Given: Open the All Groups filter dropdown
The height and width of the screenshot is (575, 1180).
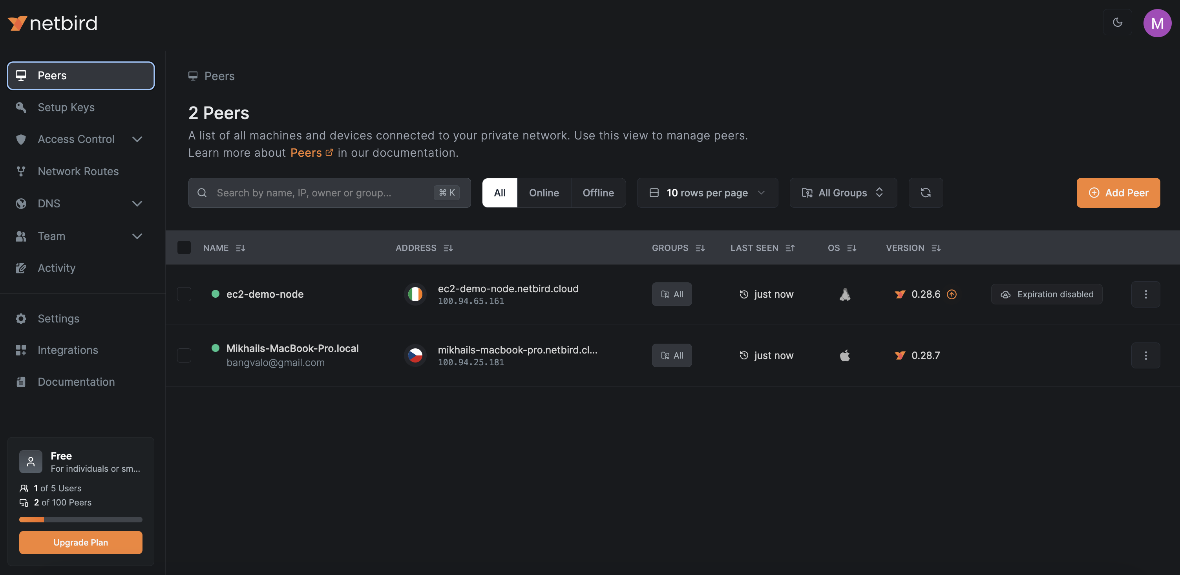Looking at the screenshot, I should pos(842,192).
